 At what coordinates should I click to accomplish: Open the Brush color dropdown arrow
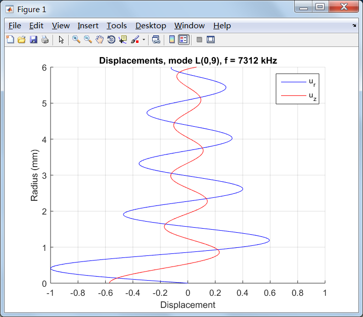click(144, 39)
